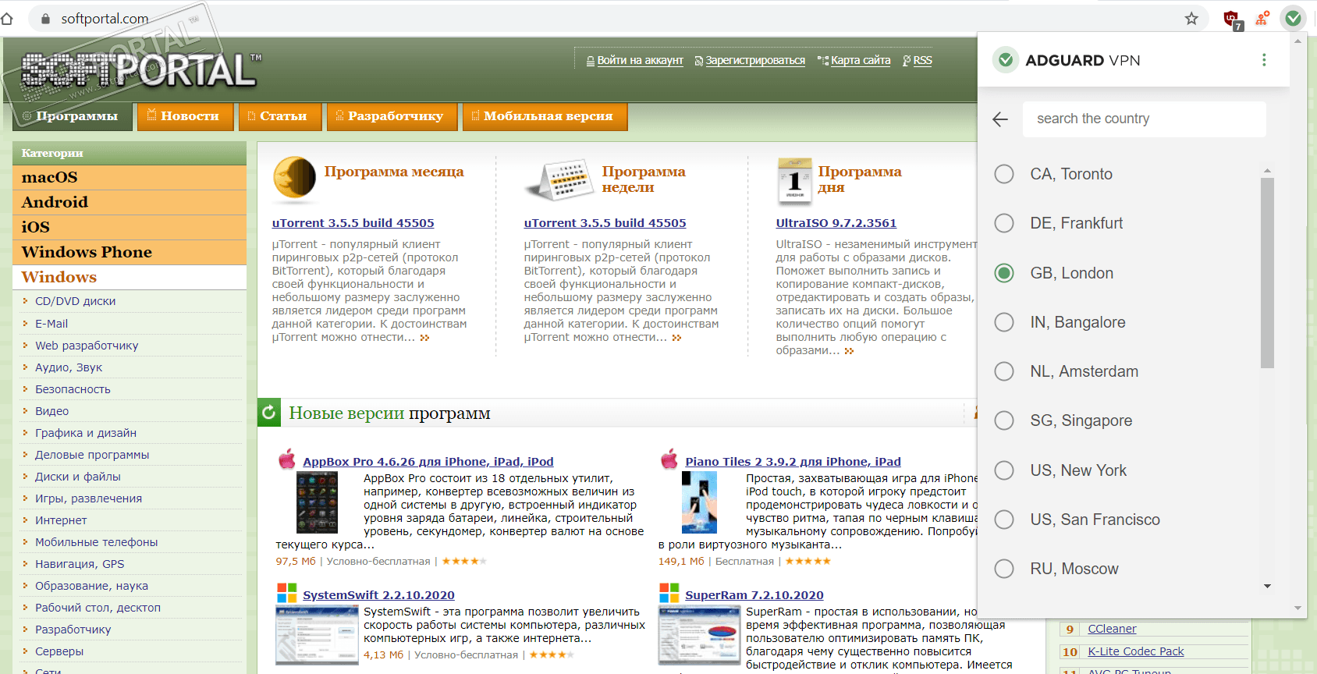Click the Apple icon beside AppBox Pro

pyautogui.click(x=287, y=459)
